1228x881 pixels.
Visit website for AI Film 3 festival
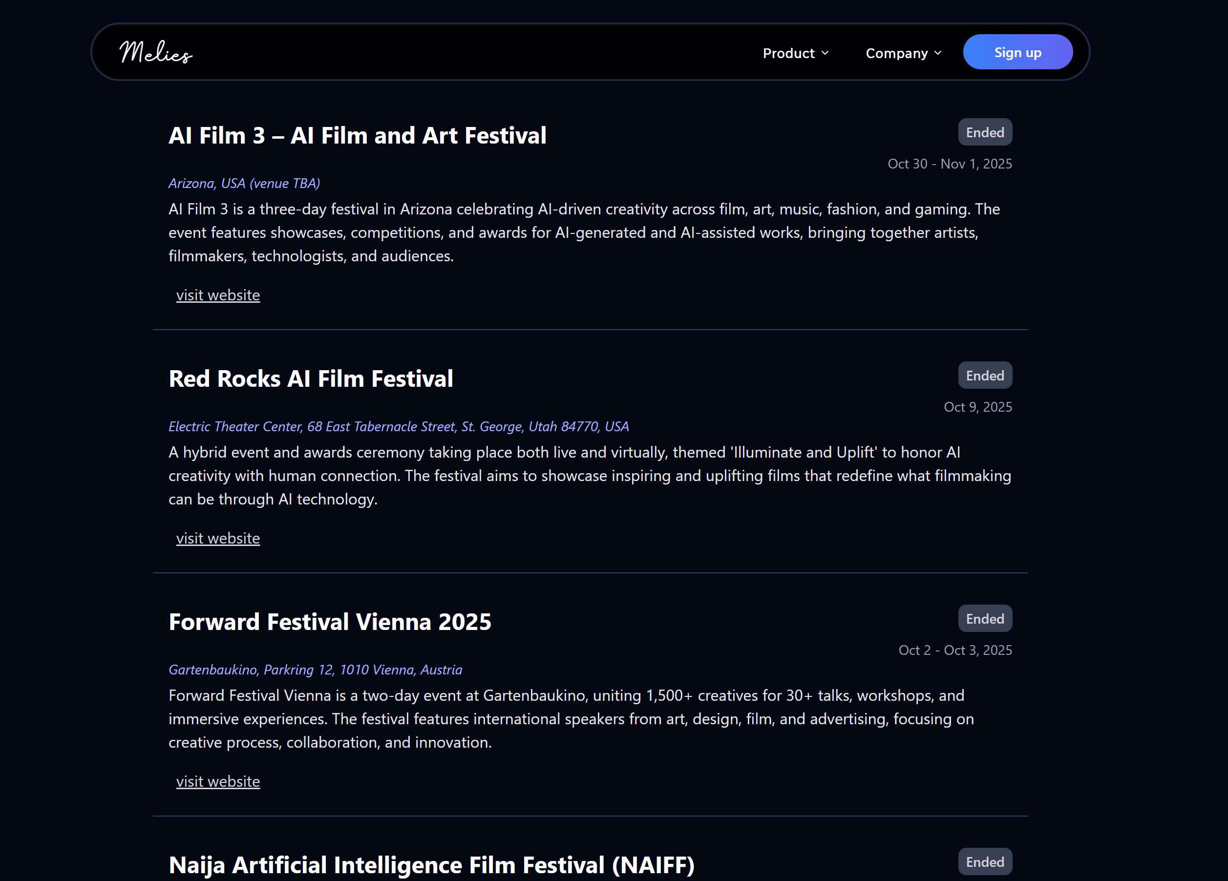coord(218,295)
